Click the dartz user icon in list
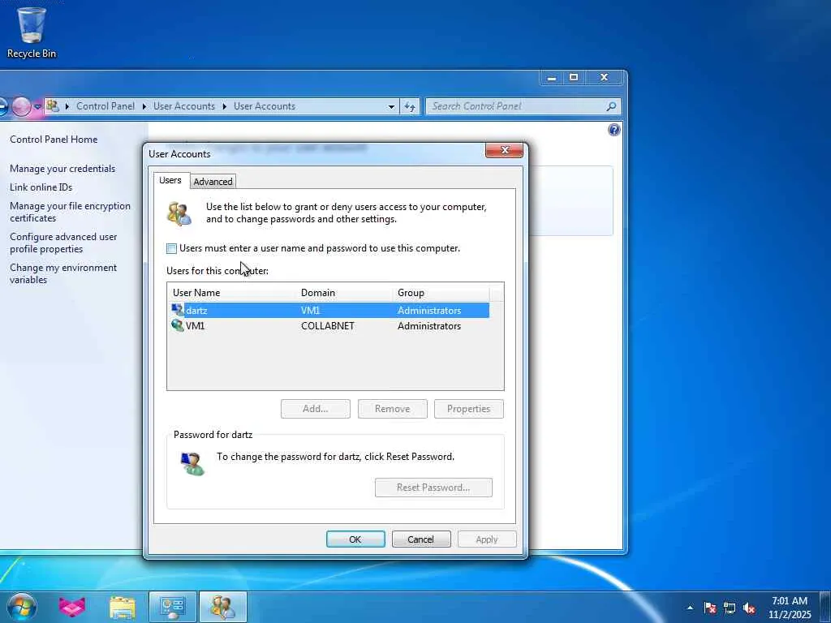 tap(178, 311)
